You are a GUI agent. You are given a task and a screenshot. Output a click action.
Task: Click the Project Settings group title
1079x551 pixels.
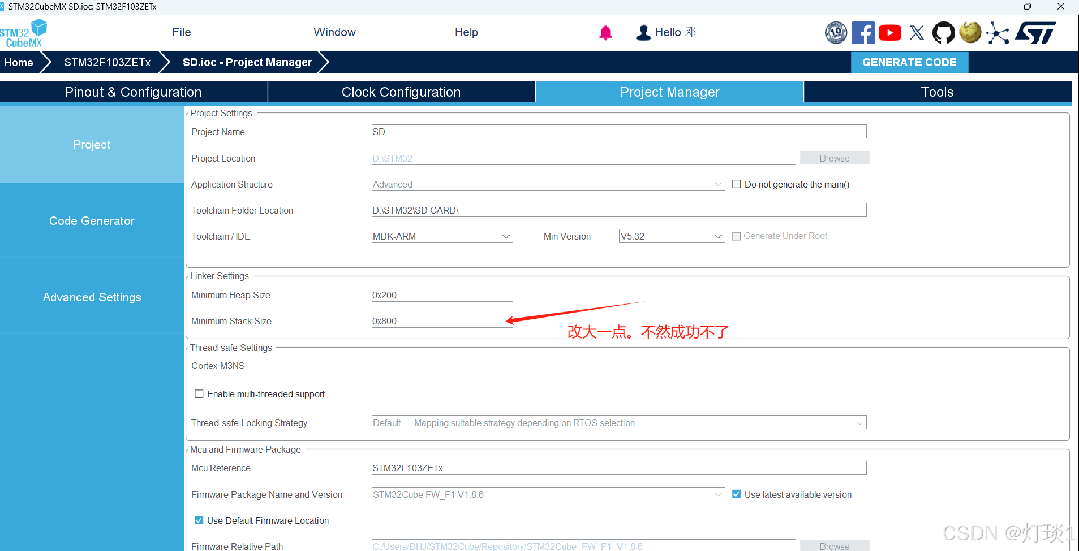[221, 113]
